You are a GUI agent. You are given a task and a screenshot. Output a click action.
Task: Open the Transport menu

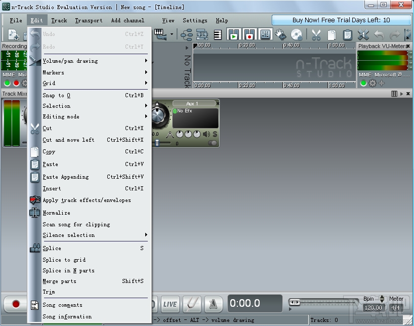89,20
